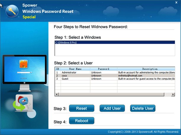Click the right arrow of horizontal scrollbar
The image size is (181, 135).
click(x=173, y=94)
